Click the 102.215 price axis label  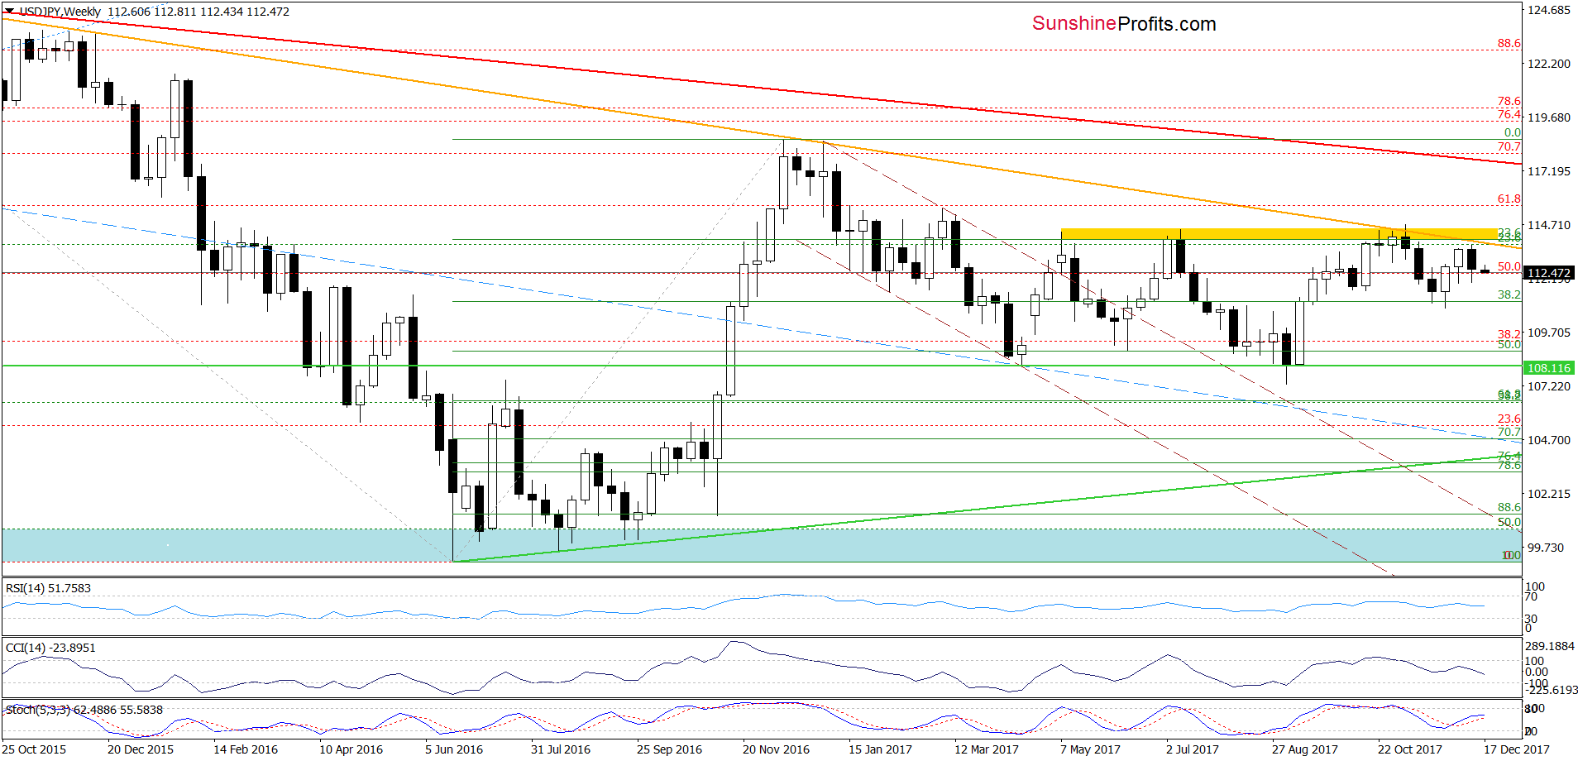(1548, 494)
